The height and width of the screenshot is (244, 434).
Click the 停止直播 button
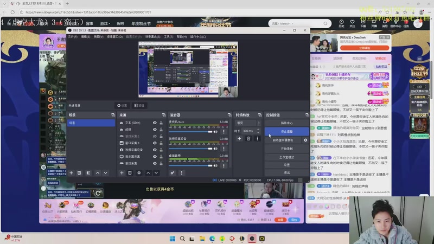click(x=287, y=132)
